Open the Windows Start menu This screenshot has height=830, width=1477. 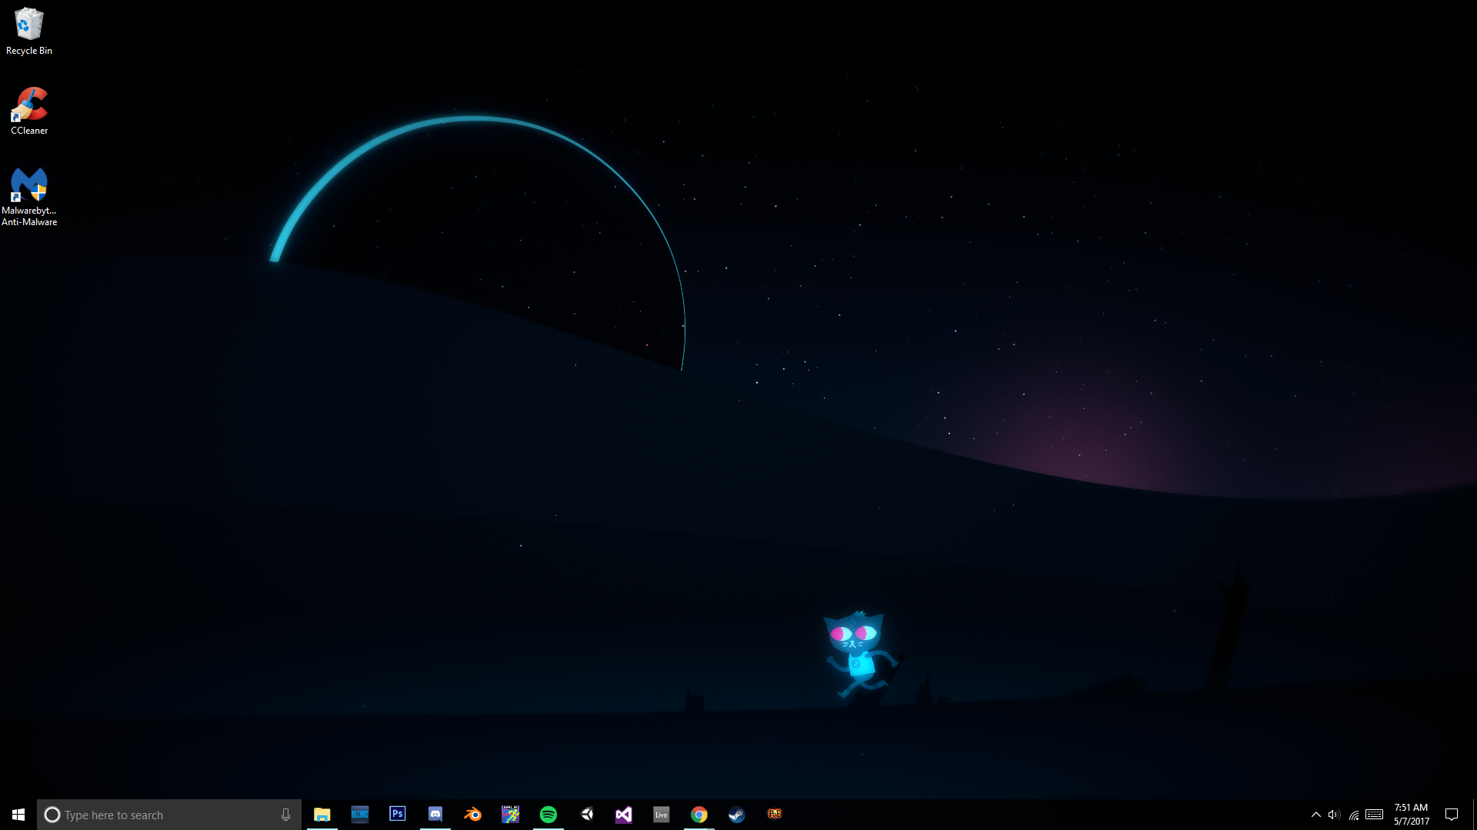pyautogui.click(x=18, y=815)
